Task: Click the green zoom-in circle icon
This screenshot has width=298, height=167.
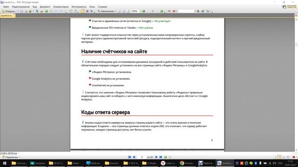Action: click(x=144, y=11)
